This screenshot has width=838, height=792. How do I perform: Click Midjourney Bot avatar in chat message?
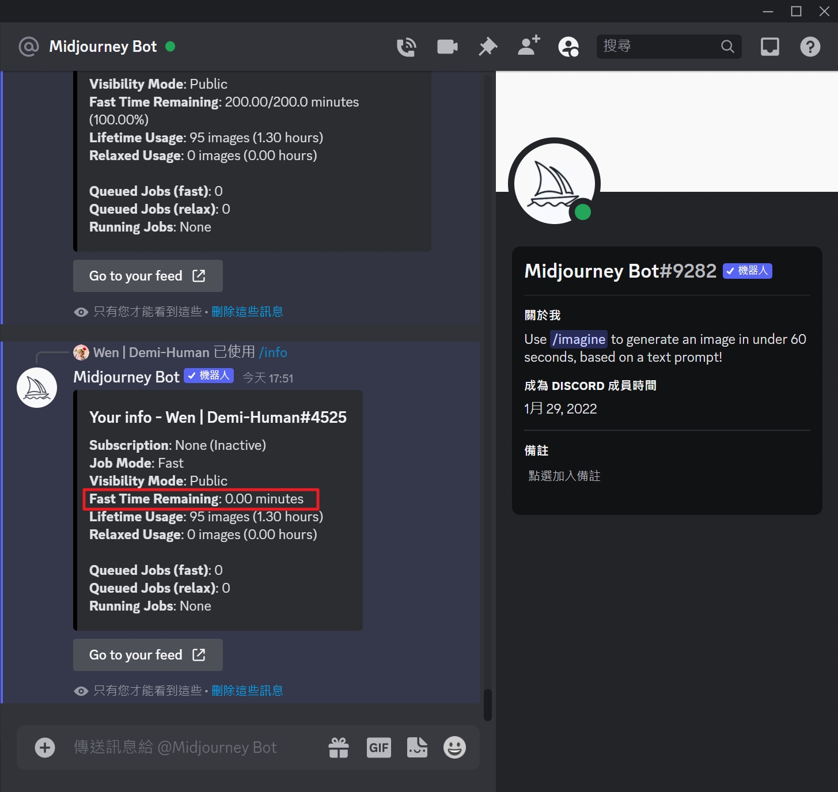37,388
